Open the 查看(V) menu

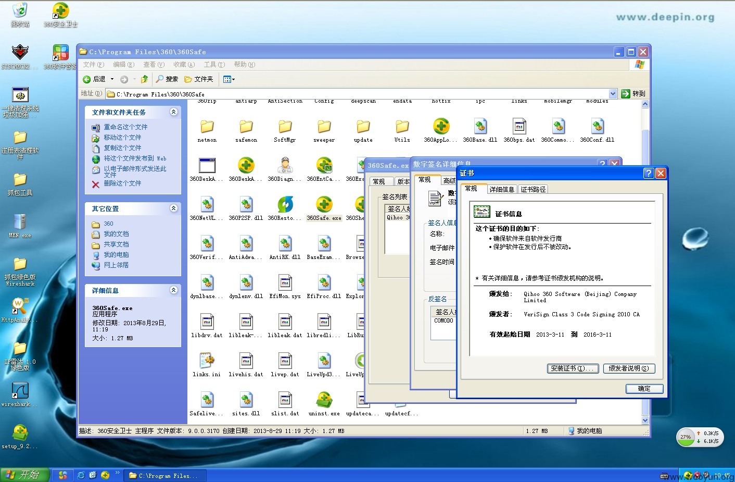[x=154, y=65]
